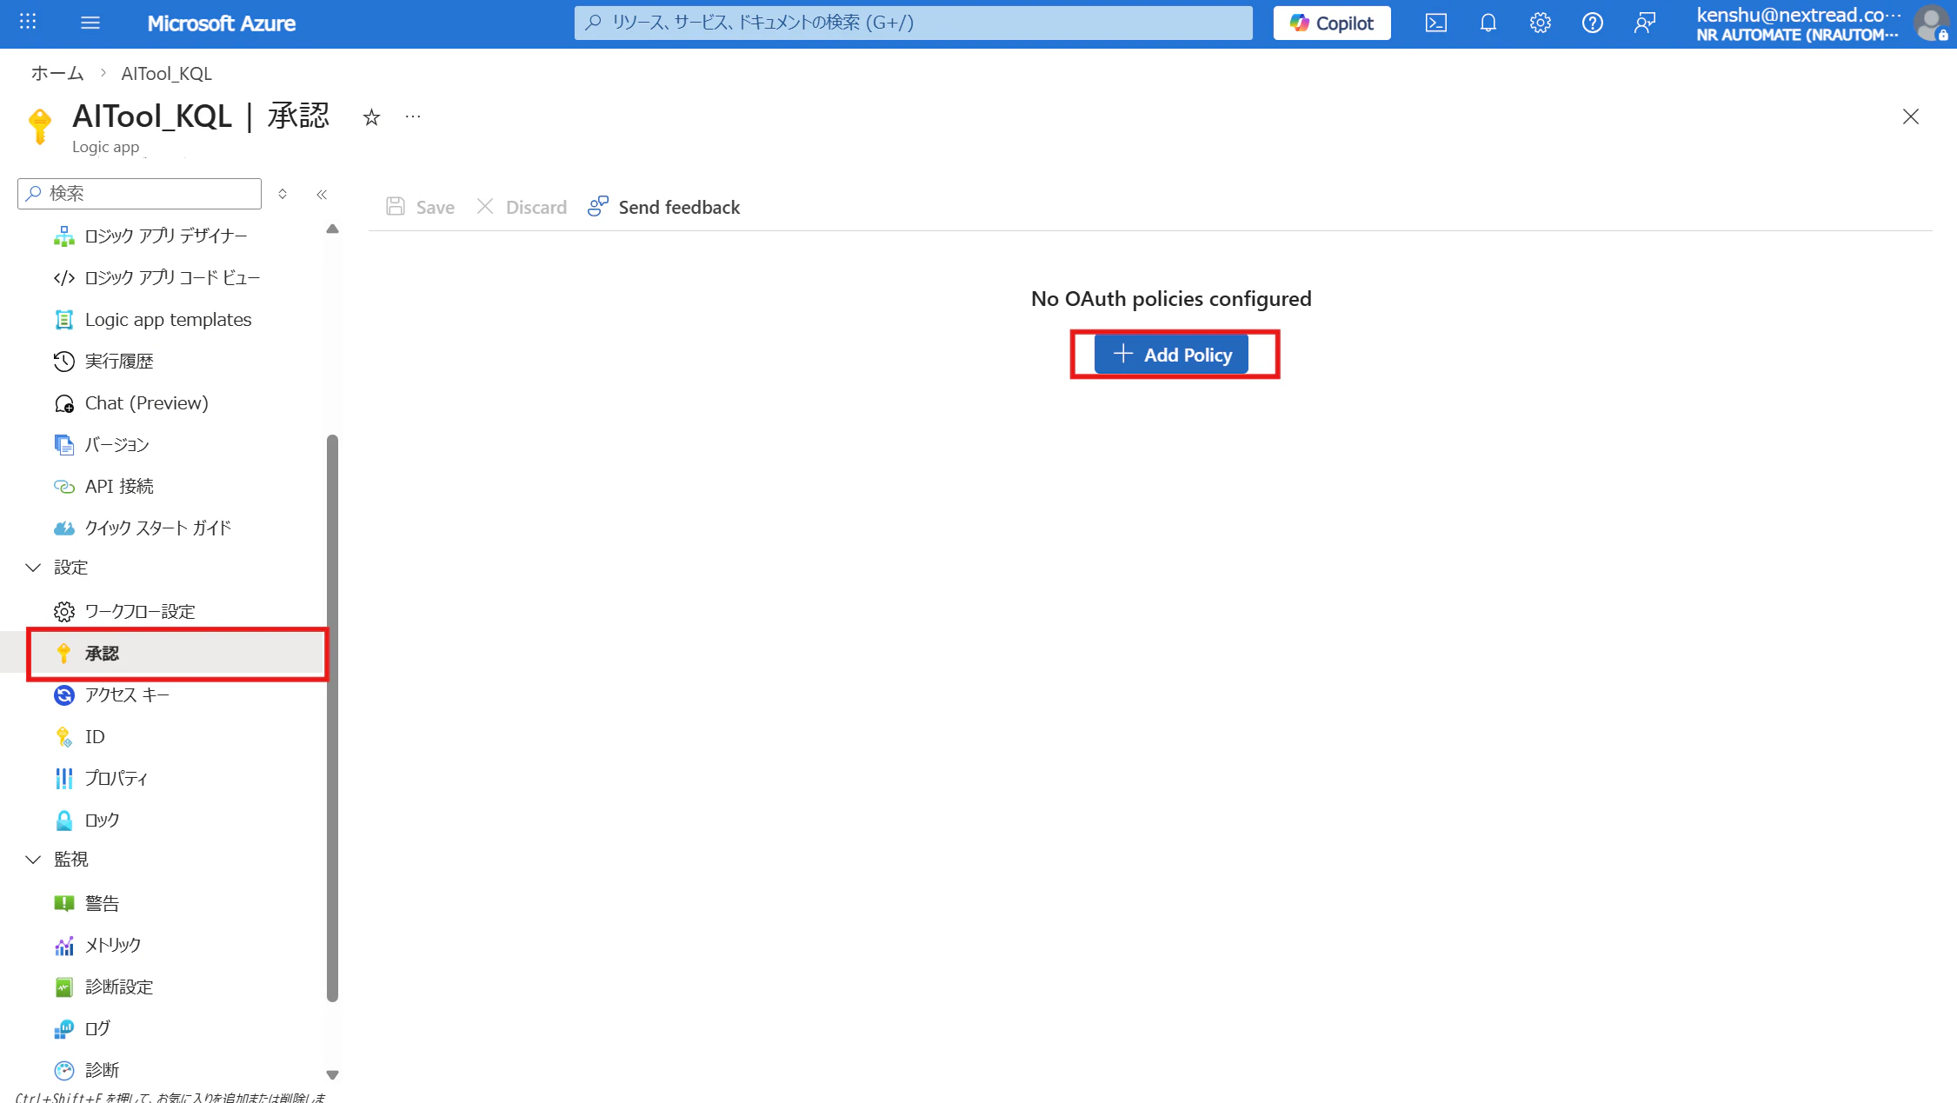This screenshot has width=1957, height=1103.
Task: Open the hamburger portal menu
Action: tap(90, 23)
